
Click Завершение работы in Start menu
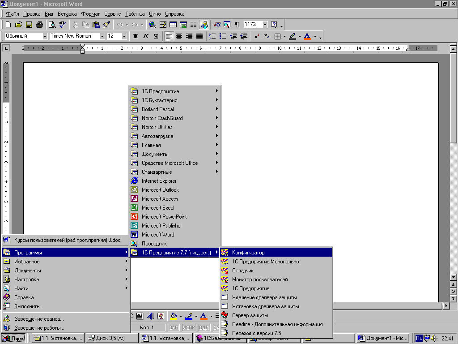pyautogui.click(x=66, y=327)
